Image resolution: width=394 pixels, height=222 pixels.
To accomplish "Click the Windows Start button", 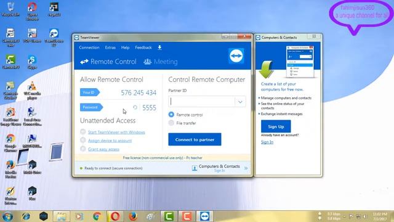I will 7,216.
